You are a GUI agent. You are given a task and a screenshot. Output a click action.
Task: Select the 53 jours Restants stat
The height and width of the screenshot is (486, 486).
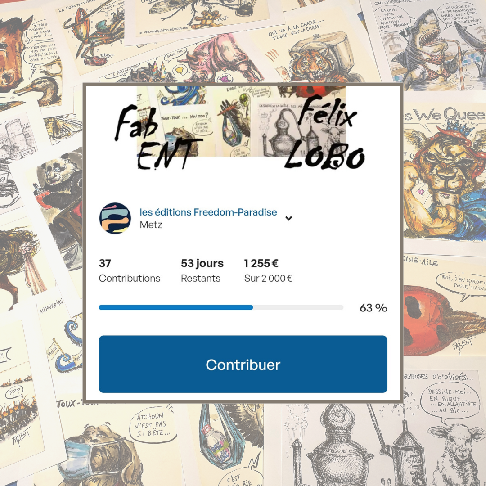coord(202,270)
